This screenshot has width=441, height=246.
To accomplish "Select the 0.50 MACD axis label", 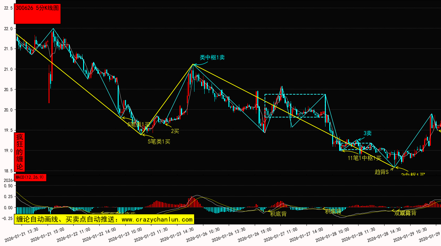I will [8, 185].
